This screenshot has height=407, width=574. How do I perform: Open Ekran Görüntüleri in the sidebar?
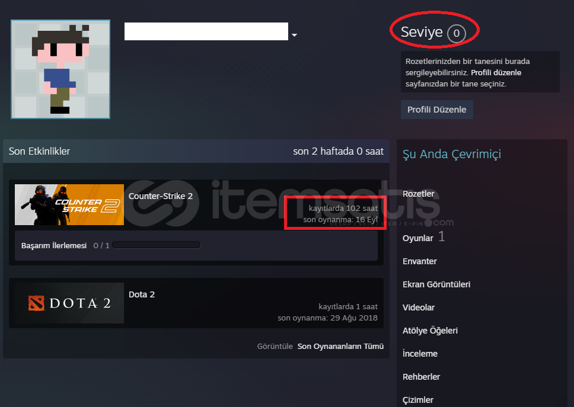436,284
